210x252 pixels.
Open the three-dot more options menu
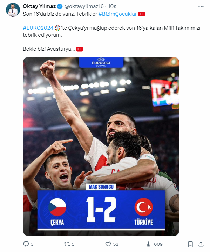click(x=201, y=6)
